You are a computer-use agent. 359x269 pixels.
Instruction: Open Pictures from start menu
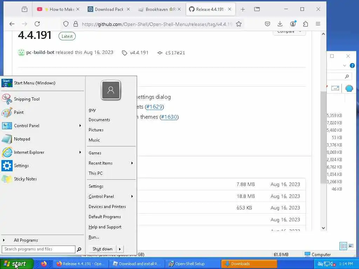coord(96,130)
